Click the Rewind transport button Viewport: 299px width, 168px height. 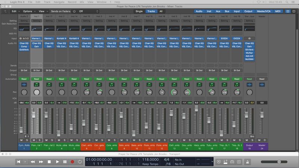[x=33, y=162]
